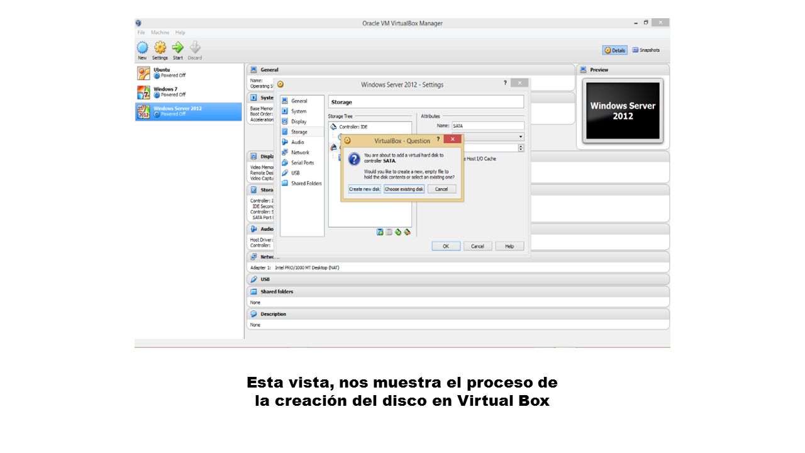
Task: Click Choose existing disk button
Action: (x=404, y=189)
